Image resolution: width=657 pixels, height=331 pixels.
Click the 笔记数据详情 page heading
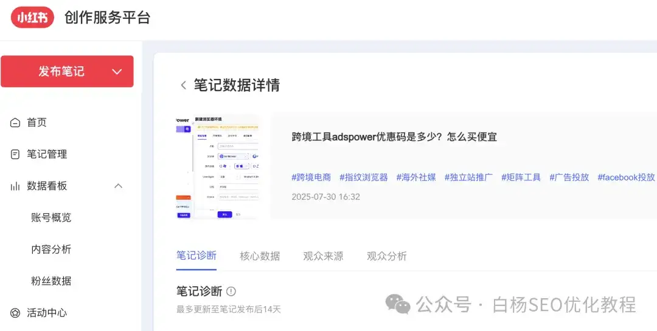[237, 85]
